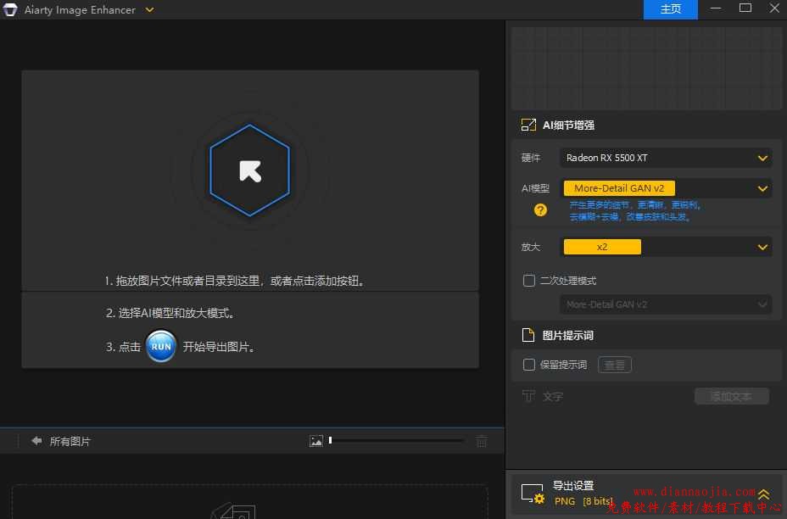This screenshot has width=787, height=519.
Task: Click the AI细节增强 section header icon
Action: pos(528,125)
